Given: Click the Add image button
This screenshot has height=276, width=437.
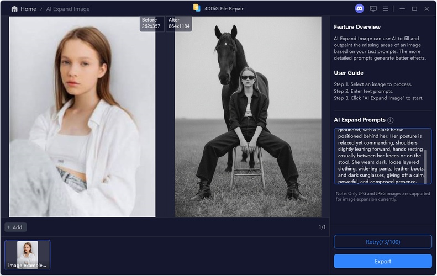Looking at the screenshot, I should click(15, 227).
